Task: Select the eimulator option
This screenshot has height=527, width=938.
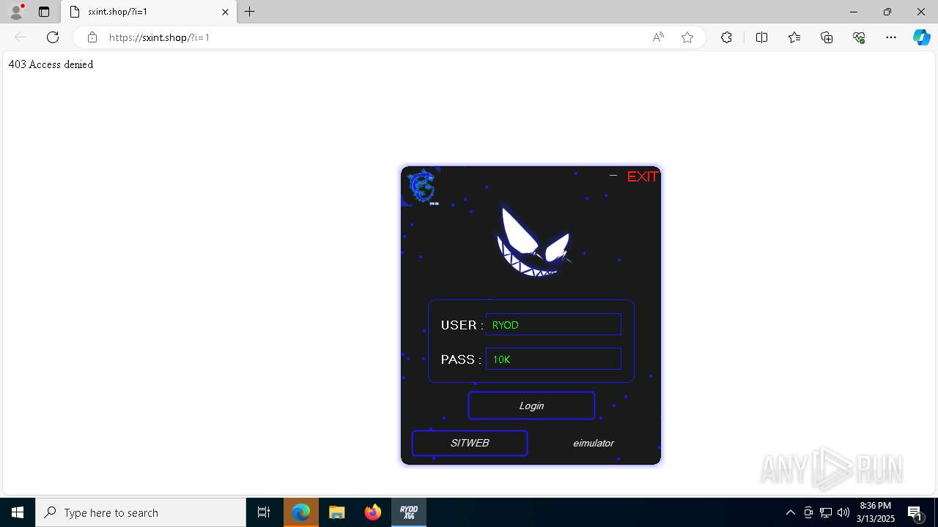Action: click(593, 443)
